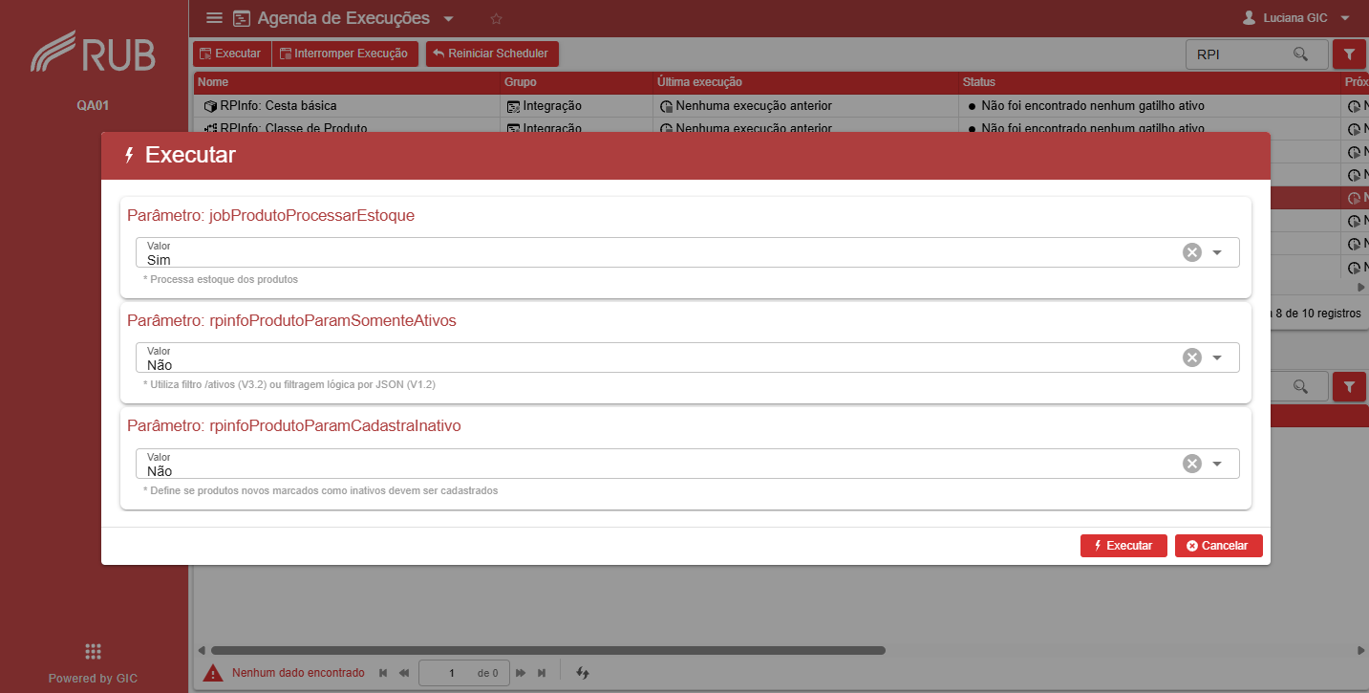The height and width of the screenshot is (693, 1369).
Task: Open the jobProdutoProcessarEstoque value dropdown arrow
Action: [1217, 252]
